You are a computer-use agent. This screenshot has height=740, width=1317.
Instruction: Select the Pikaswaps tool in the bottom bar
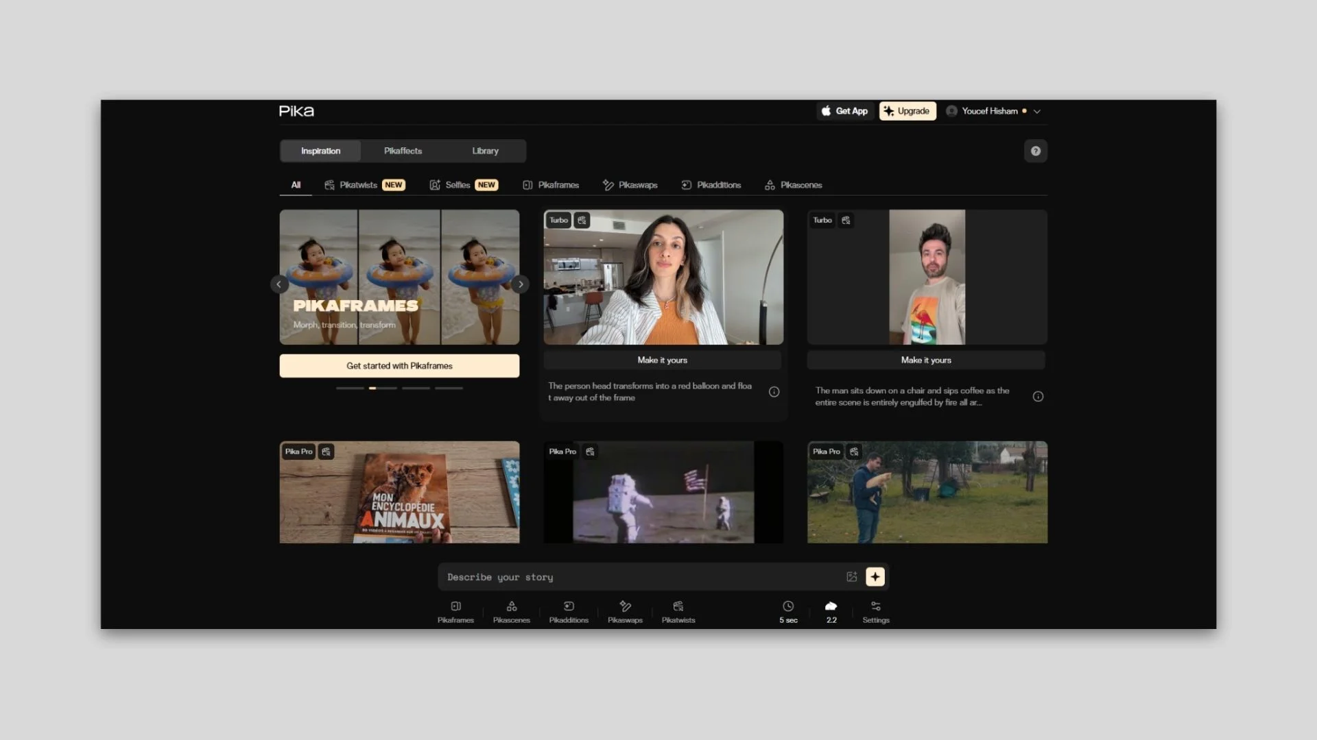tap(625, 612)
